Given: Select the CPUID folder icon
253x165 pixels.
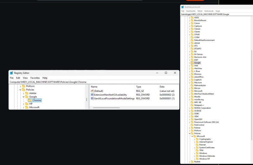Looking at the screenshot, I should click(x=192, y=35).
